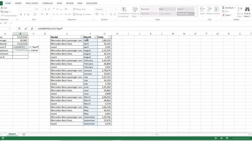The width and height of the screenshot is (252, 141).
Task: Toggle Italic formatting
Action: (24, 14)
